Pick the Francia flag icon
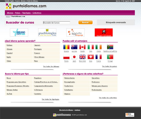Screen dimensions: 141x119 98,57
